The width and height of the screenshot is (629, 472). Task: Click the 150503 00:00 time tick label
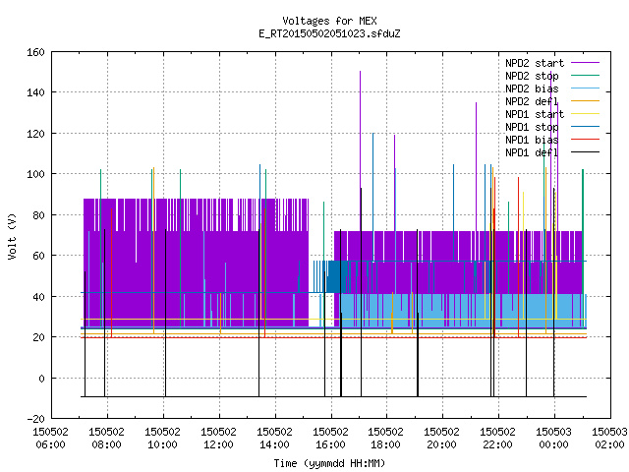tap(553, 439)
